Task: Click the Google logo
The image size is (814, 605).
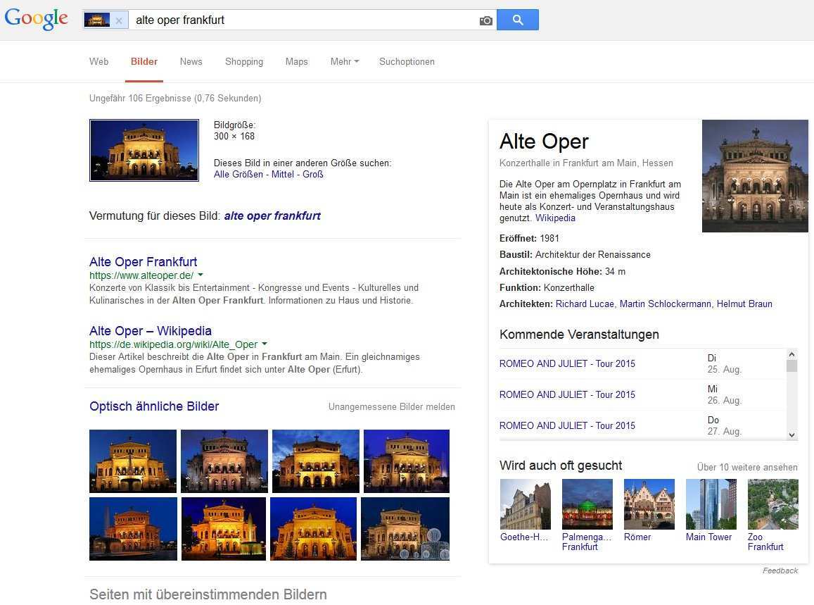Action: [37, 19]
